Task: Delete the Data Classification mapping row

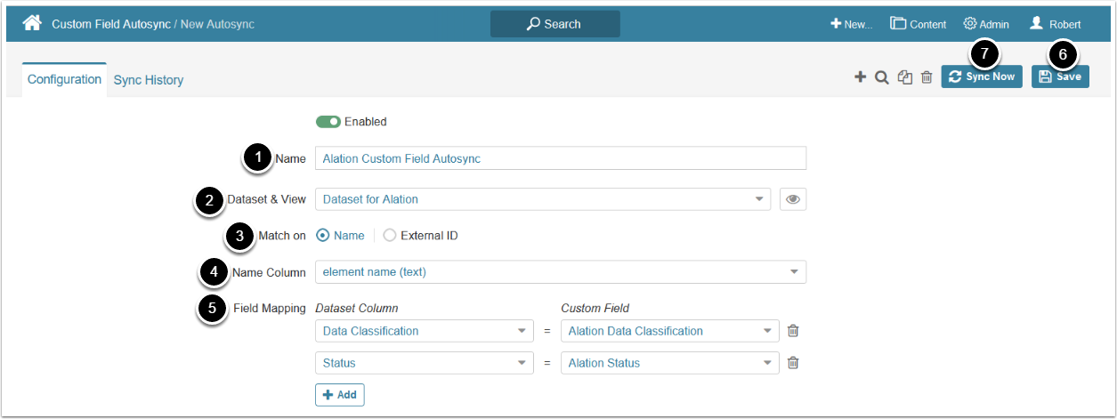Action: (x=793, y=331)
